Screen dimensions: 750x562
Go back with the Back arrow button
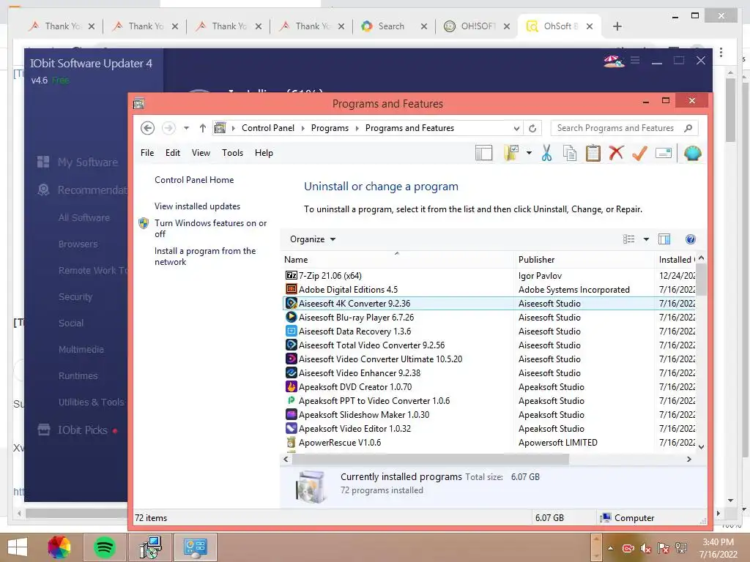tap(147, 128)
